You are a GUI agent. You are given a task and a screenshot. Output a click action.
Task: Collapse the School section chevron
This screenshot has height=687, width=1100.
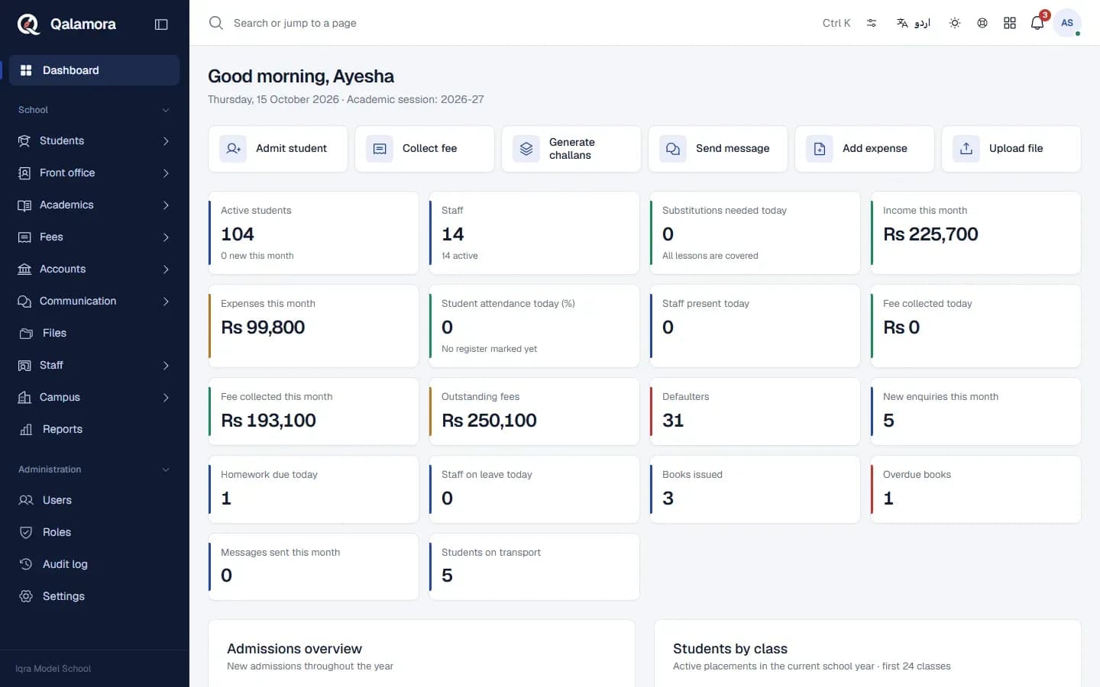click(166, 110)
